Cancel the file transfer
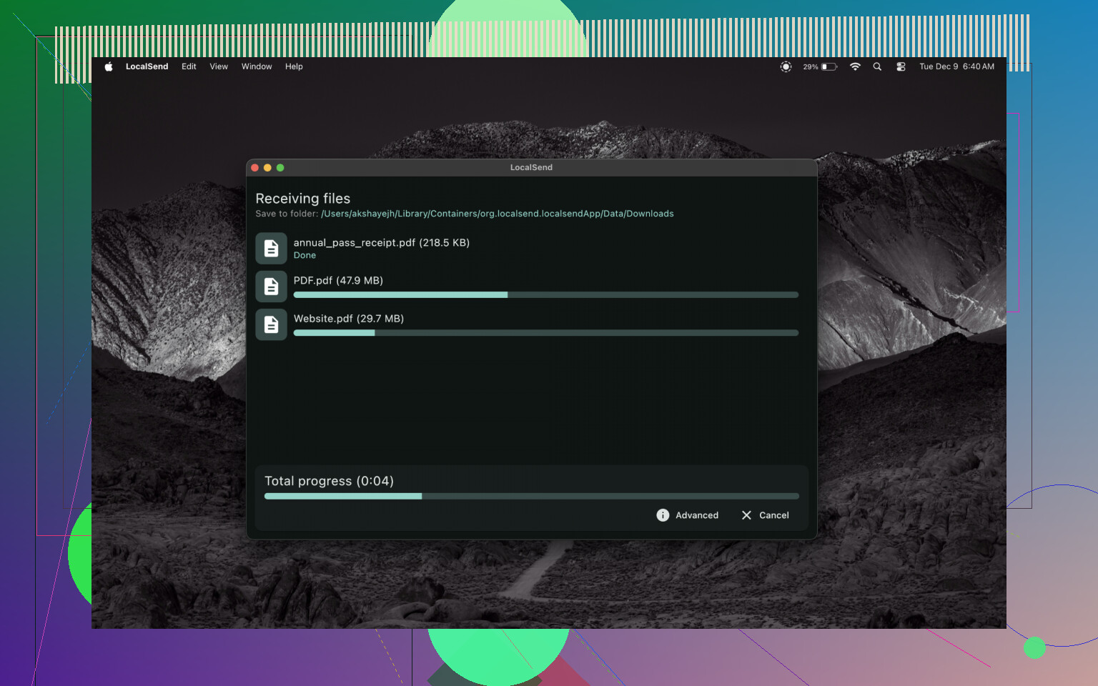This screenshot has height=686, width=1098. pos(766,515)
